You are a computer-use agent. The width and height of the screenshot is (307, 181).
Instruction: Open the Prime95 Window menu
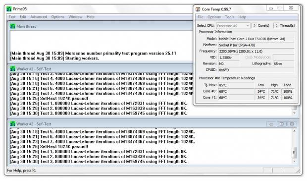[75, 17]
